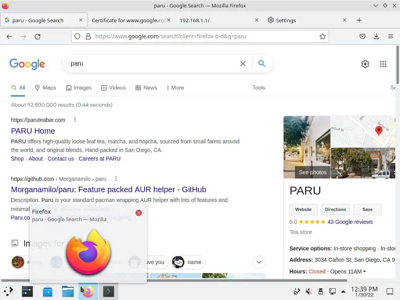Viewport: 400px width, 300px height.
Task: Open the Pocket save icon
Action: point(362,36)
